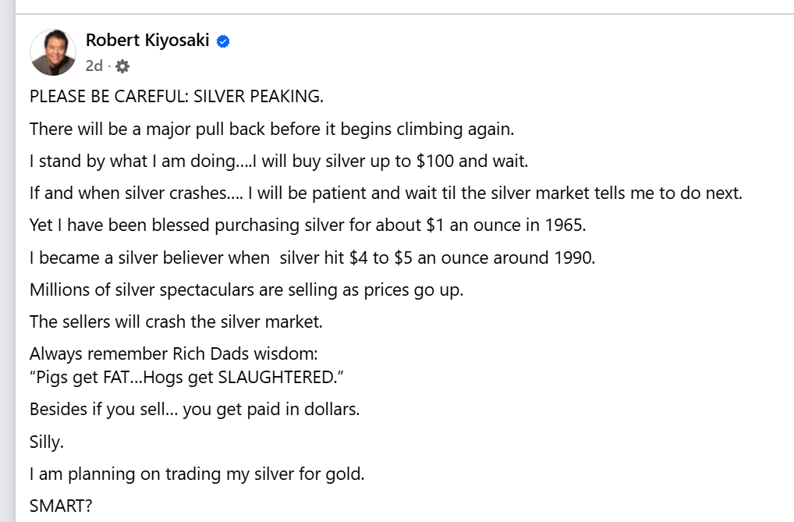This screenshot has width=794, height=522.
Task: Open the post's 2d timestamp link
Action: pos(94,66)
